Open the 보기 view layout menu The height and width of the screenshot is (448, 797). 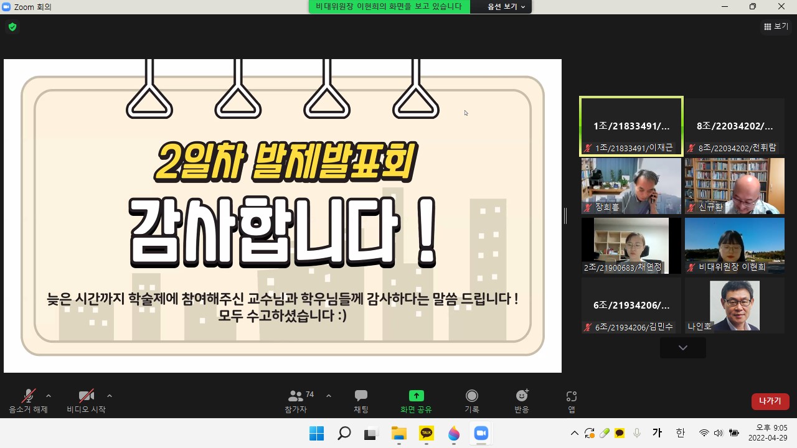(x=776, y=27)
